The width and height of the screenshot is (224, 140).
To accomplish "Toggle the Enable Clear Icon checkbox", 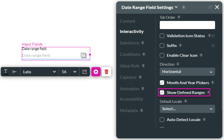I will [x=162, y=55].
